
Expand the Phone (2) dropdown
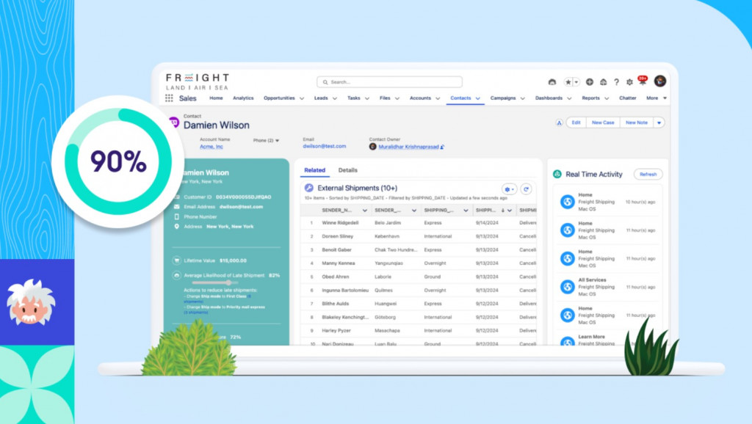[x=277, y=140]
